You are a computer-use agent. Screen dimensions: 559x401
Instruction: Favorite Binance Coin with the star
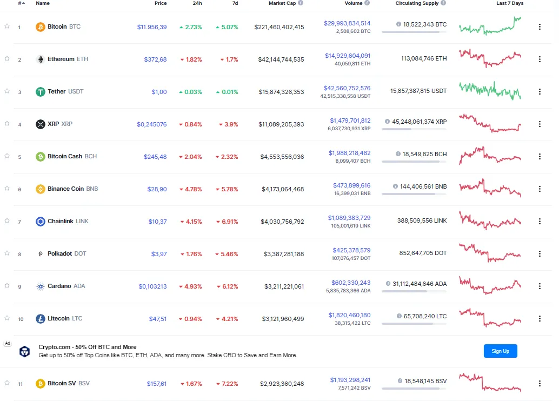pos(7,188)
